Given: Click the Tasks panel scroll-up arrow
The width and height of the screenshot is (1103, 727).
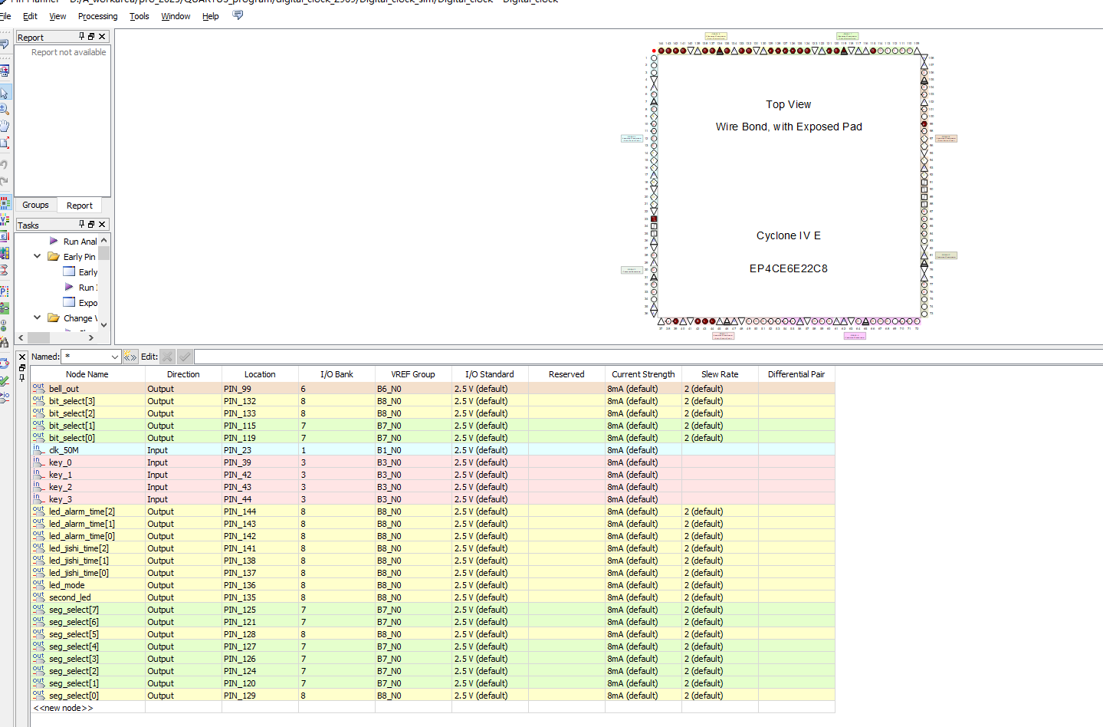Looking at the screenshot, I should tap(104, 240).
